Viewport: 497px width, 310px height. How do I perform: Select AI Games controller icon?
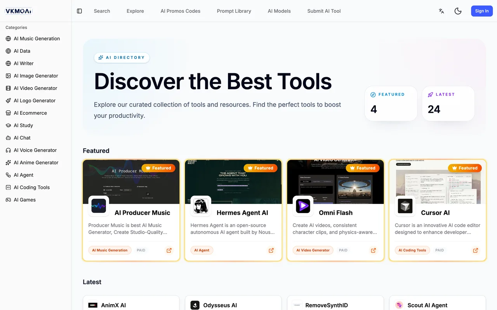click(8, 200)
